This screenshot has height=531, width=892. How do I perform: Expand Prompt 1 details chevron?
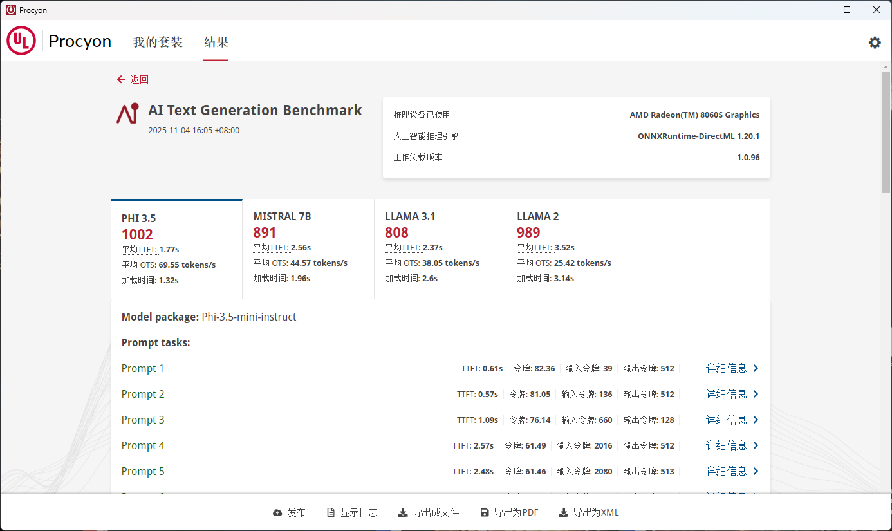click(x=756, y=369)
